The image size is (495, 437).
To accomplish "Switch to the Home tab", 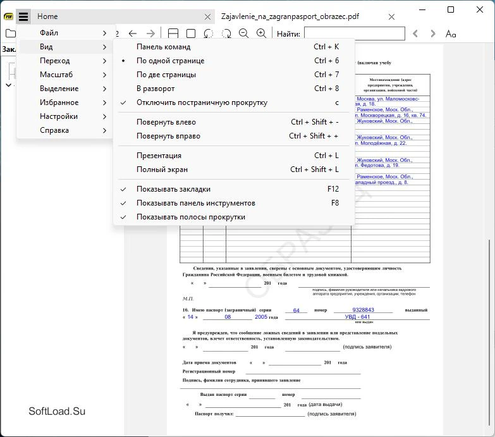I will [123, 16].
